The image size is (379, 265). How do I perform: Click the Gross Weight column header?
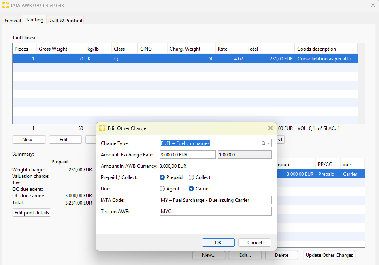pos(60,49)
